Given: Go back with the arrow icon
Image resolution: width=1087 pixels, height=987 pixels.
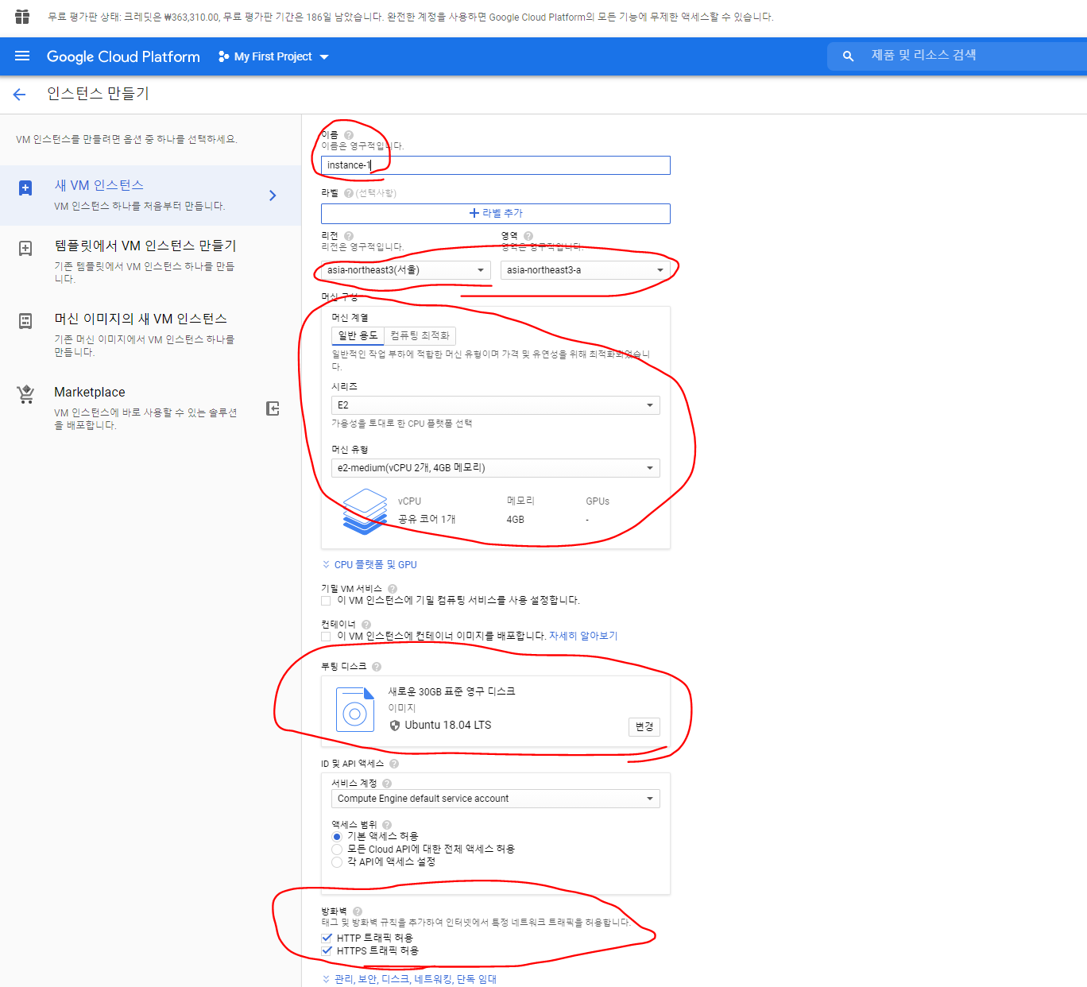Looking at the screenshot, I should click(20, 95).
